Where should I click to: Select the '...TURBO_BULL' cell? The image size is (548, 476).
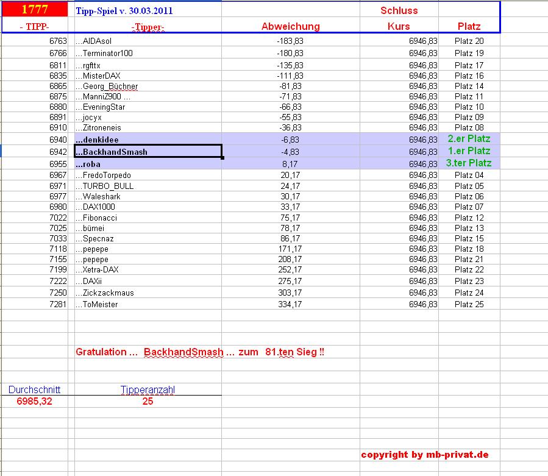point(148,186)
